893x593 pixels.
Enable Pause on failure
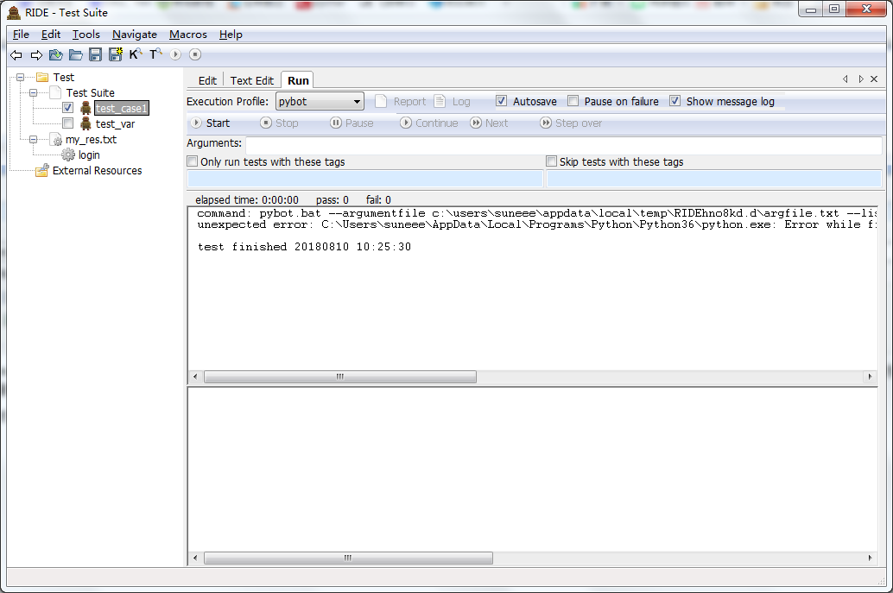[x=573, y=101]
